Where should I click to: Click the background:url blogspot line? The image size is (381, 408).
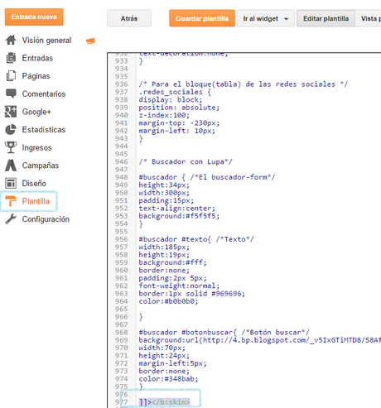point(259,340)
